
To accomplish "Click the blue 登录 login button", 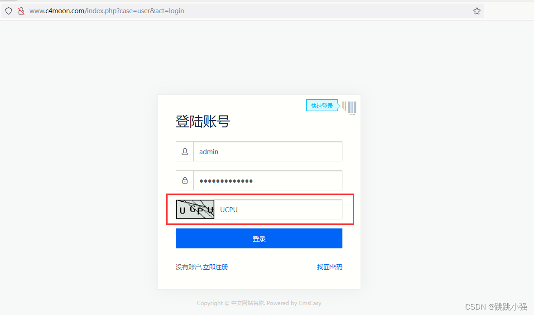I will click(x=259, y=239).
